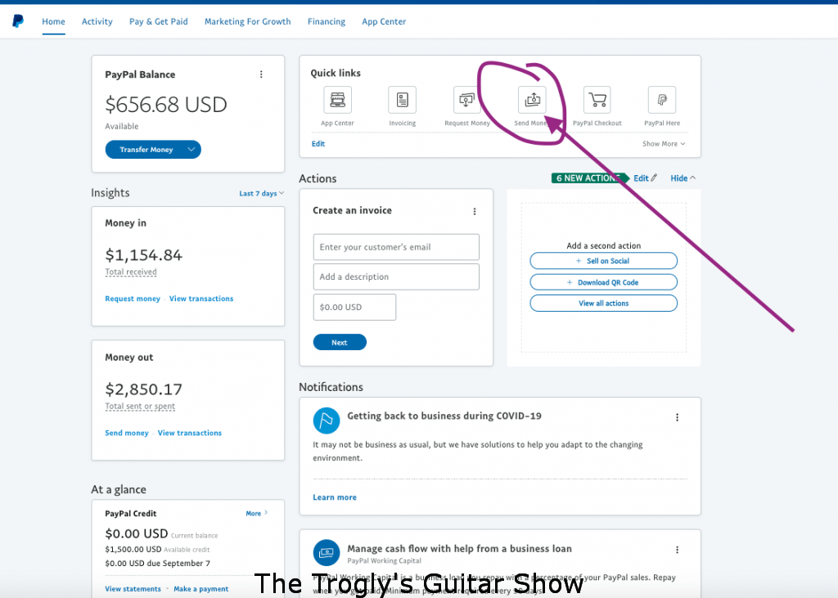
Task: Click Total sent or spent label
Action: (140, 406)
